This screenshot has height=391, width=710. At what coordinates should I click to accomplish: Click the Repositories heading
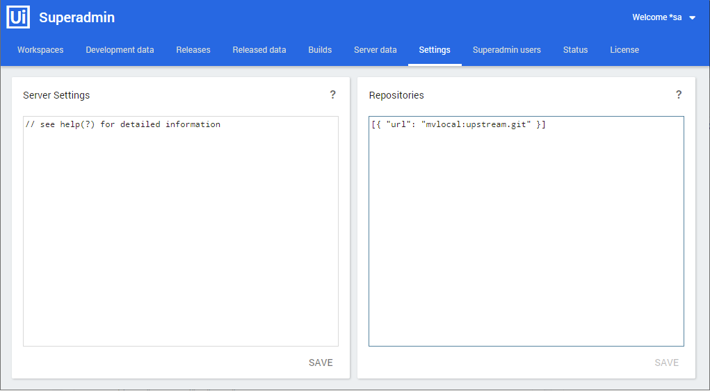point(396,95)
